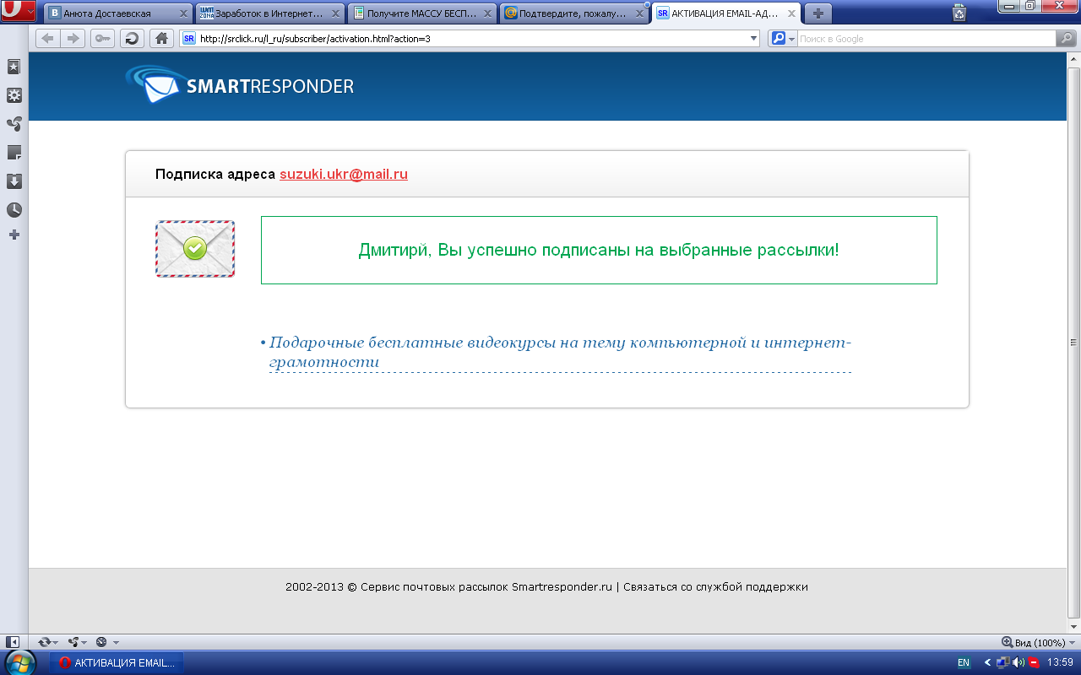The height and width of the screenshot is (675, 1081).
Task: Click the scrollbar down arrow
Action: 1073,627
